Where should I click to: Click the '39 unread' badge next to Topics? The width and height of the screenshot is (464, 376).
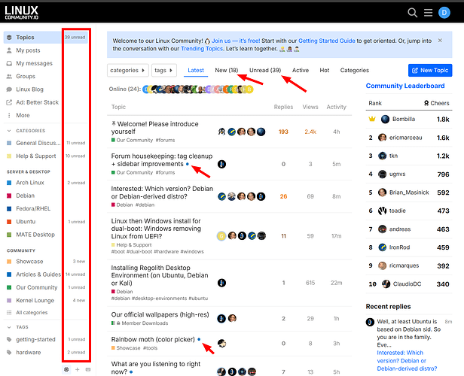click(75, 38)
